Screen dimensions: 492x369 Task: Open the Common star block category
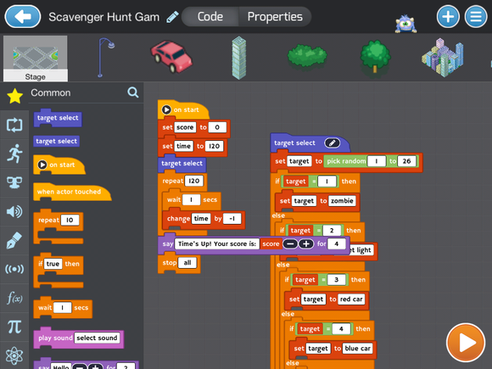(14, 96)
